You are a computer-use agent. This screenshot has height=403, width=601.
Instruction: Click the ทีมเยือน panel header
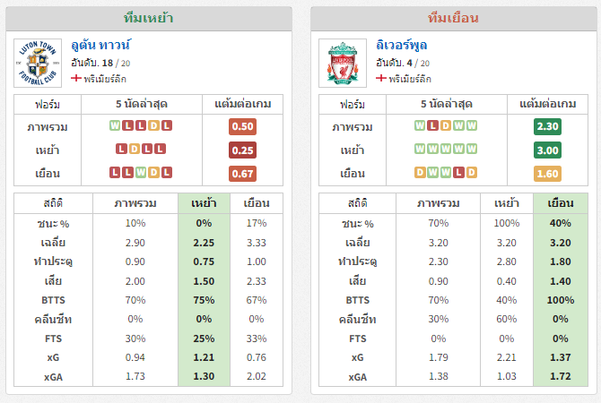click(453, 19)
